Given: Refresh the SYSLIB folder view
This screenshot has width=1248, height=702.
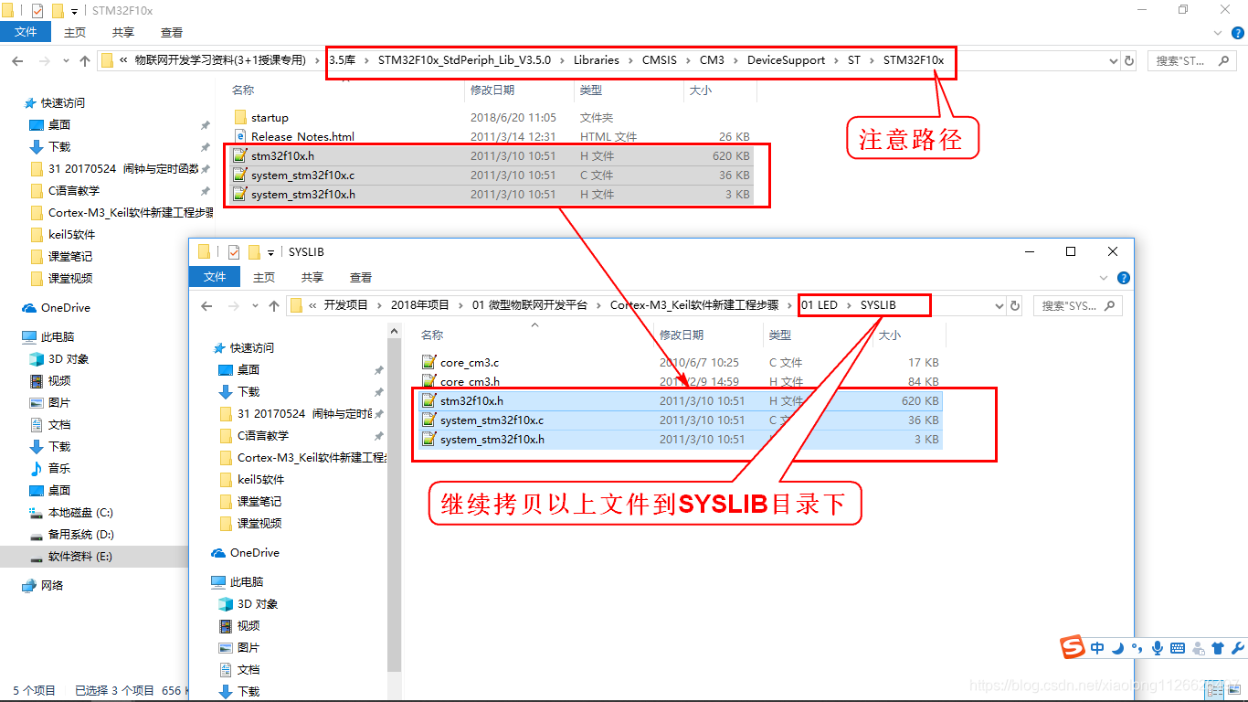Looking at the screenshot, I should 1015,306.
